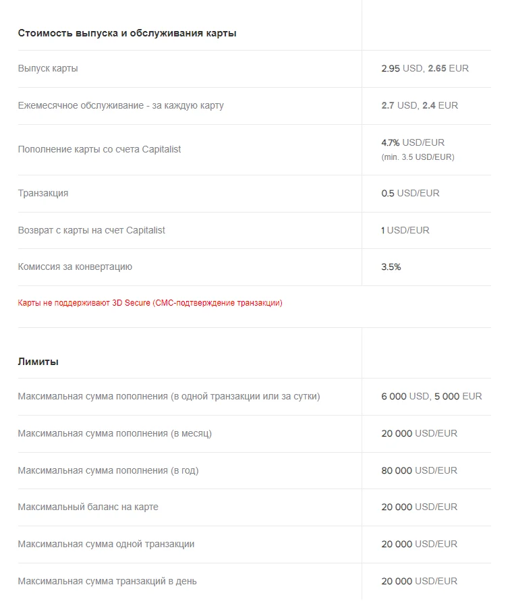512x614 pixels.
Task: Select 'Ежемесячное обслуживание - за каждую карту' text
Action: coord(121,106)
